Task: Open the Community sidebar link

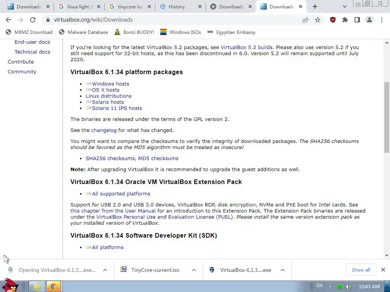Action: 22,72
